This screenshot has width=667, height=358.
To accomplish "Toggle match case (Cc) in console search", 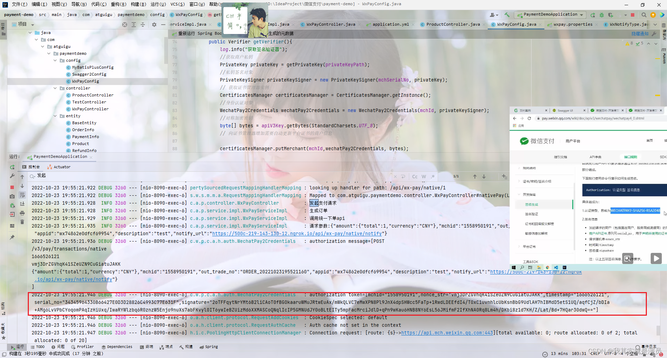I will click(x=415, y=177).
